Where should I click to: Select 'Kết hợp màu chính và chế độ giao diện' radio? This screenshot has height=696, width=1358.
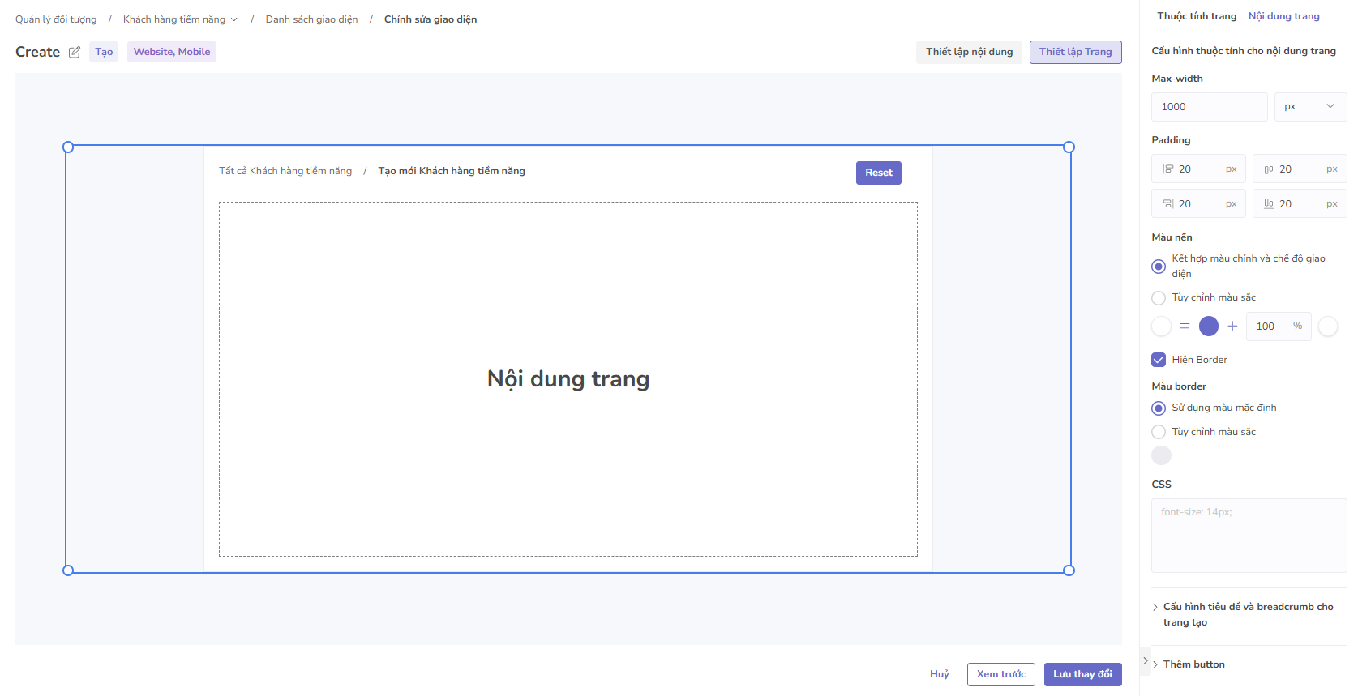click(1159, 267)
